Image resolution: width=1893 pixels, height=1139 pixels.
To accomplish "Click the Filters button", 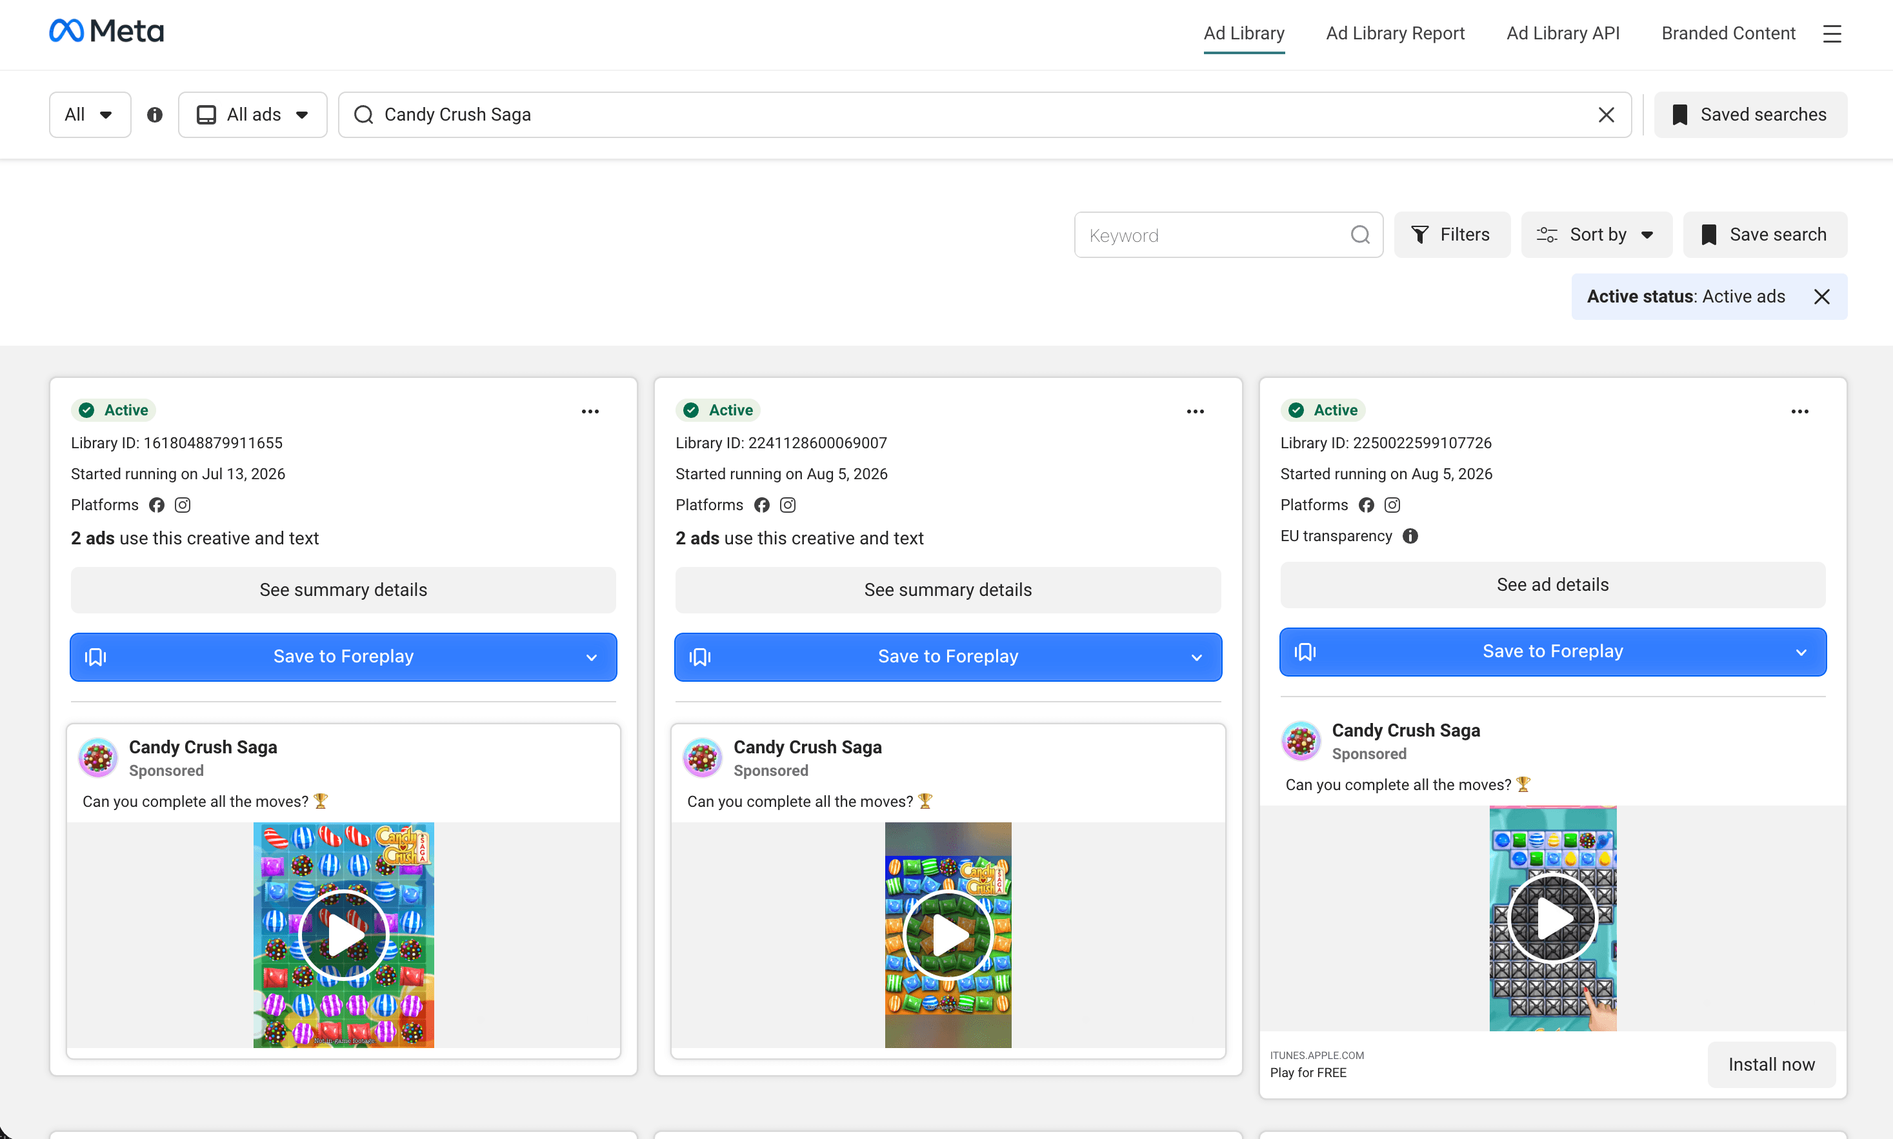I will (1452, 235).
